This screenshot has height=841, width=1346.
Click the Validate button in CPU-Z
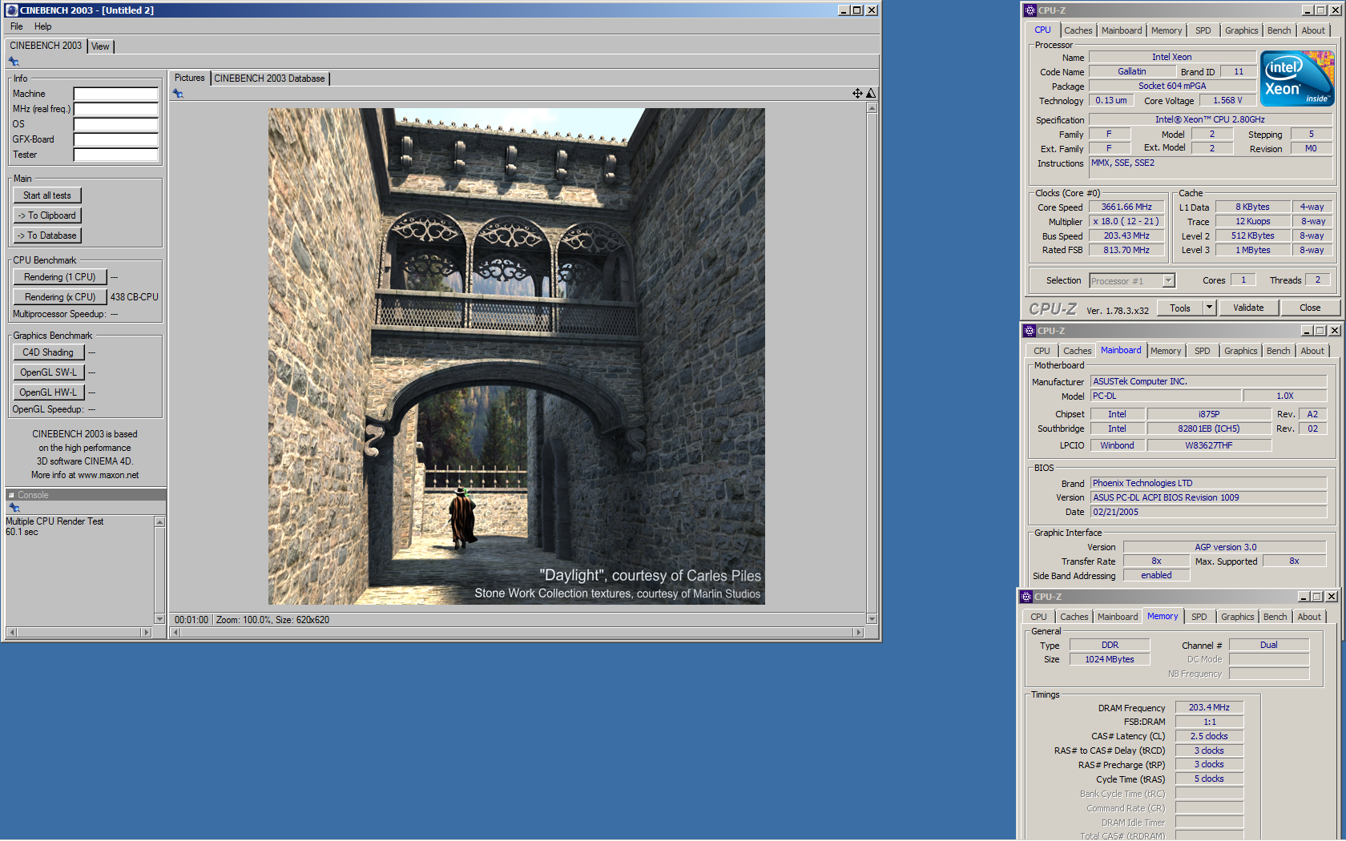pos(1248,308)
